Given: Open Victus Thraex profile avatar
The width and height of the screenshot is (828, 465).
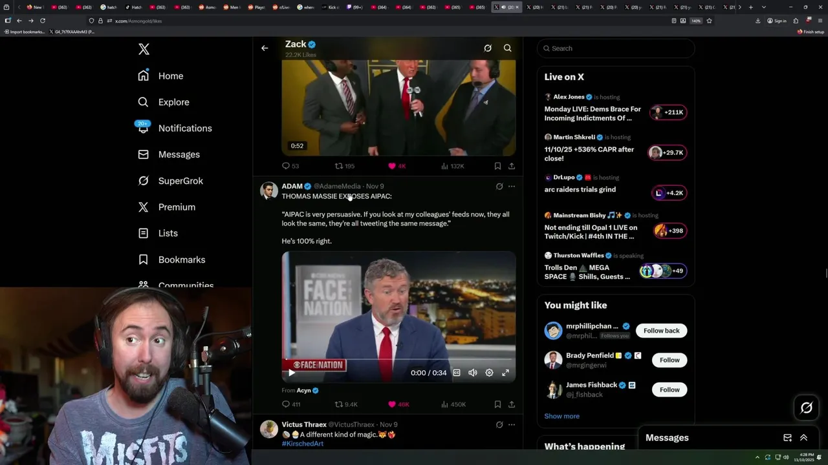Looking at the screenshot, I should (x=269, y=429).
